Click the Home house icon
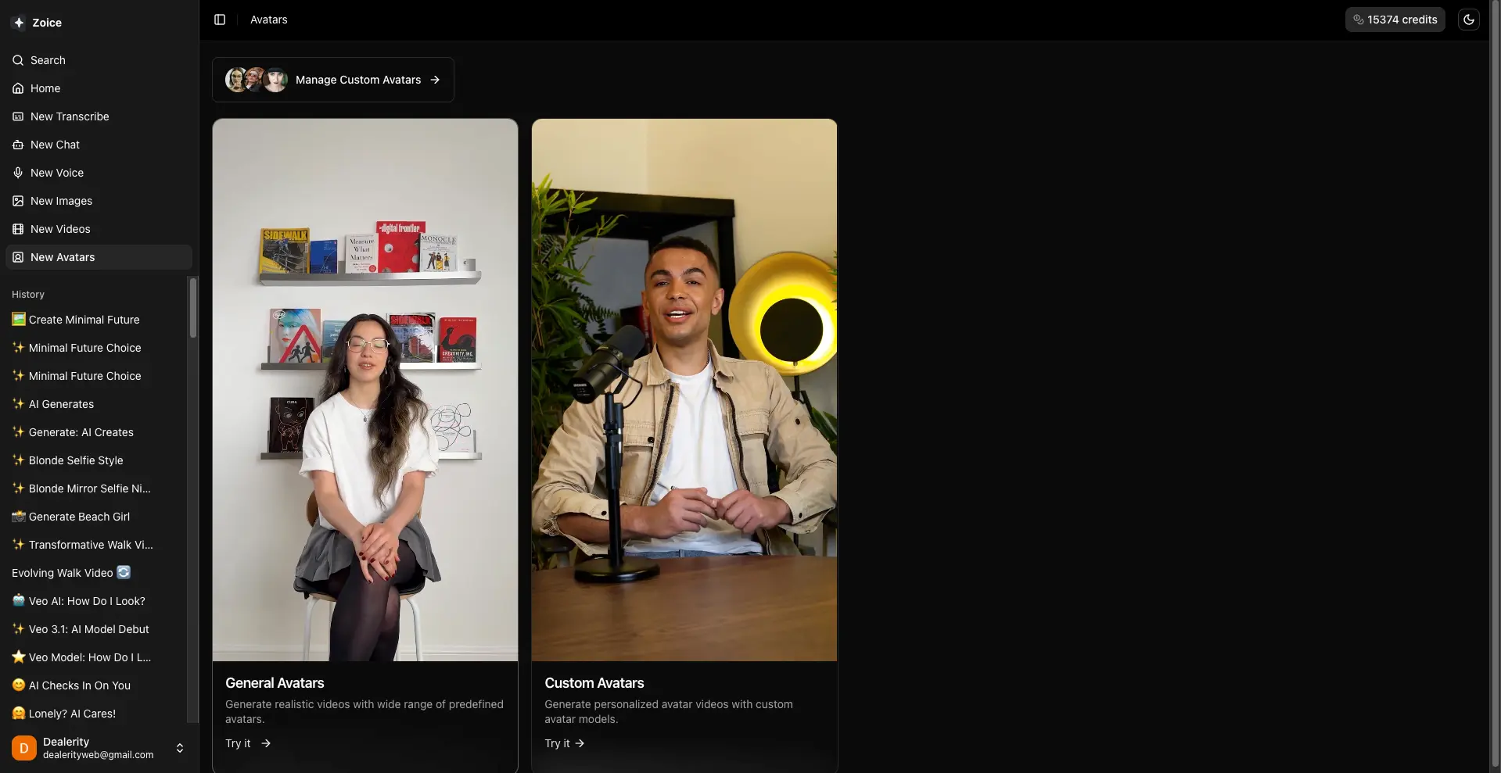This screenshot has height=773, width=1501. (x=18, y=88)
